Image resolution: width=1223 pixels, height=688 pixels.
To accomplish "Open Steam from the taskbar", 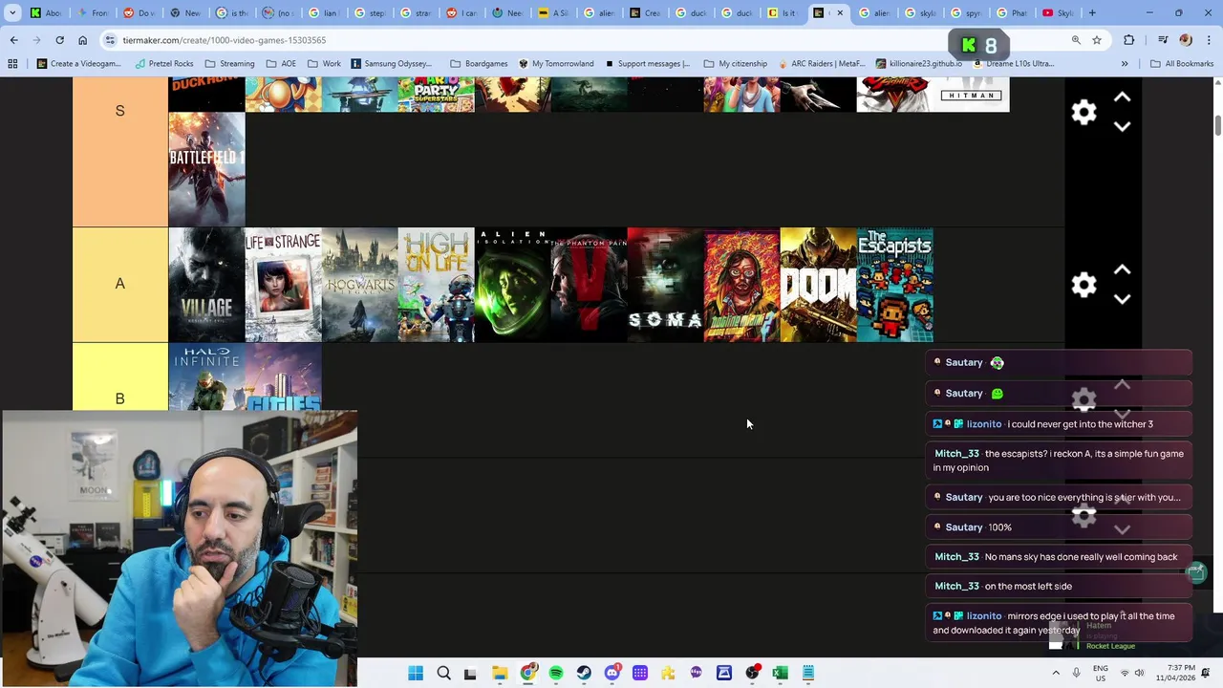I will 584,674.
